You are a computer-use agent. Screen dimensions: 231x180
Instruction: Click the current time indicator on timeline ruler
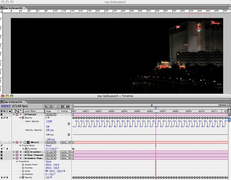pyautogui.click(x=156, y=108)
